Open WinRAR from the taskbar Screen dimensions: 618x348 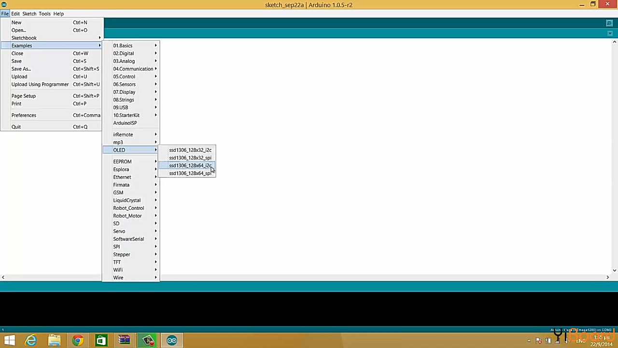click(124, 341)
